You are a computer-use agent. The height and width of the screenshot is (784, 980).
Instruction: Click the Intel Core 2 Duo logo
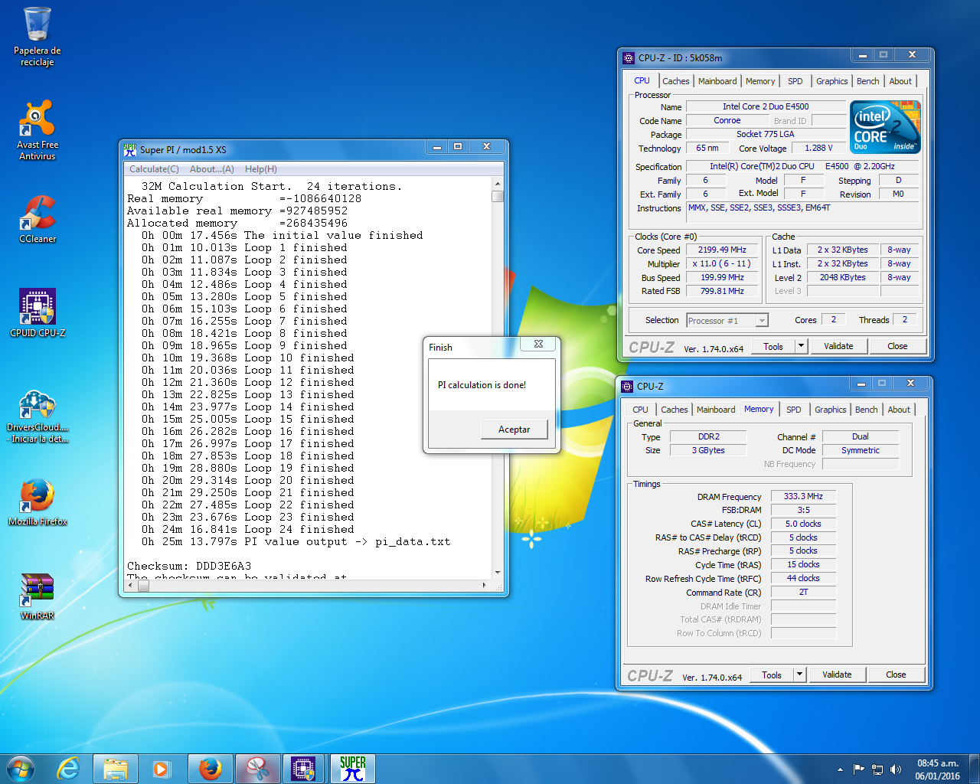tap(886, 128)
